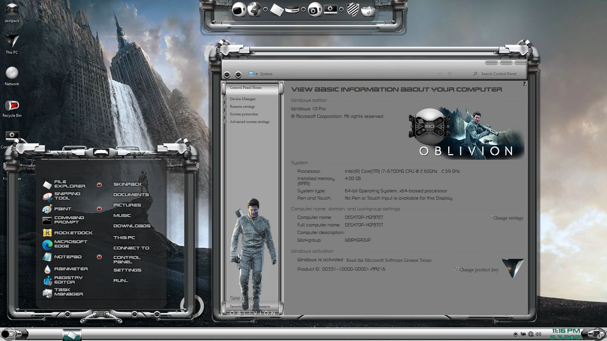The height and width of the screenshot is (341, 607).
Task: Launch Rainmeter from the Start menu
Action: point(65,269)
